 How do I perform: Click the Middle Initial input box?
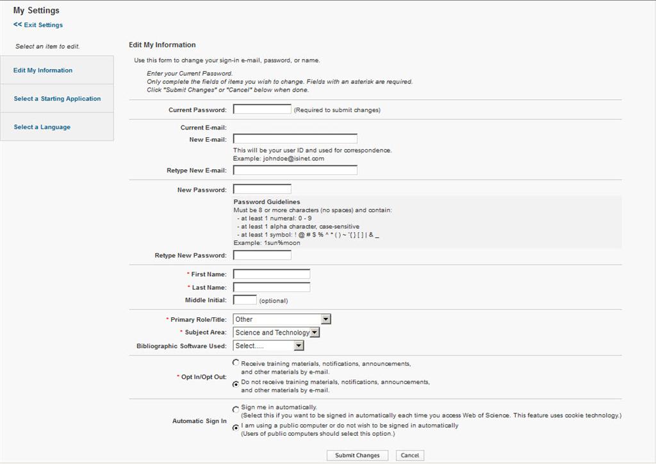pos(247,299)
